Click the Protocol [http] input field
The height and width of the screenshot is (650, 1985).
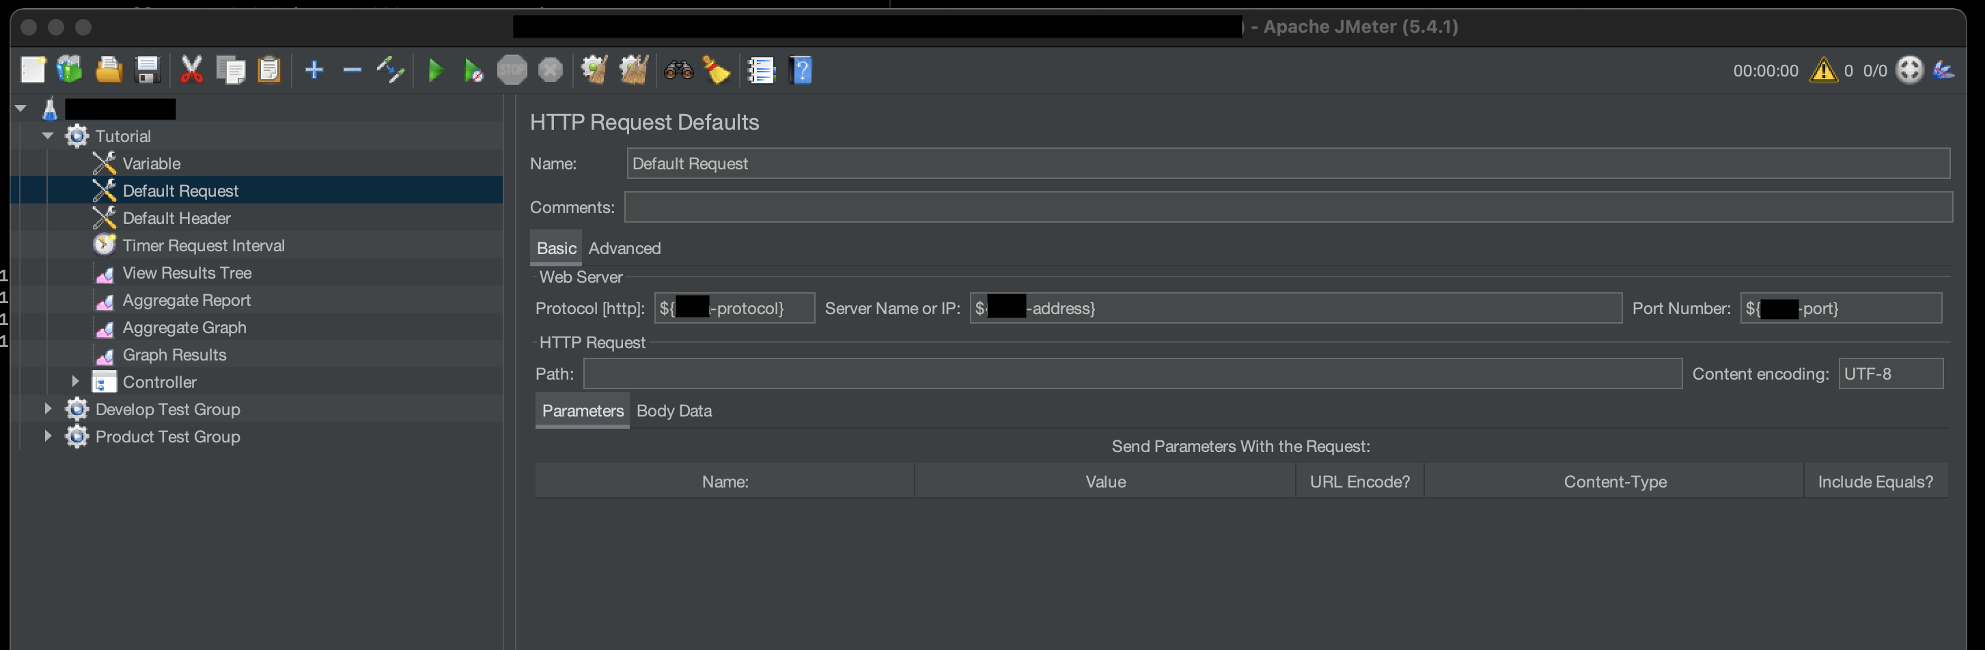[734, 308]
